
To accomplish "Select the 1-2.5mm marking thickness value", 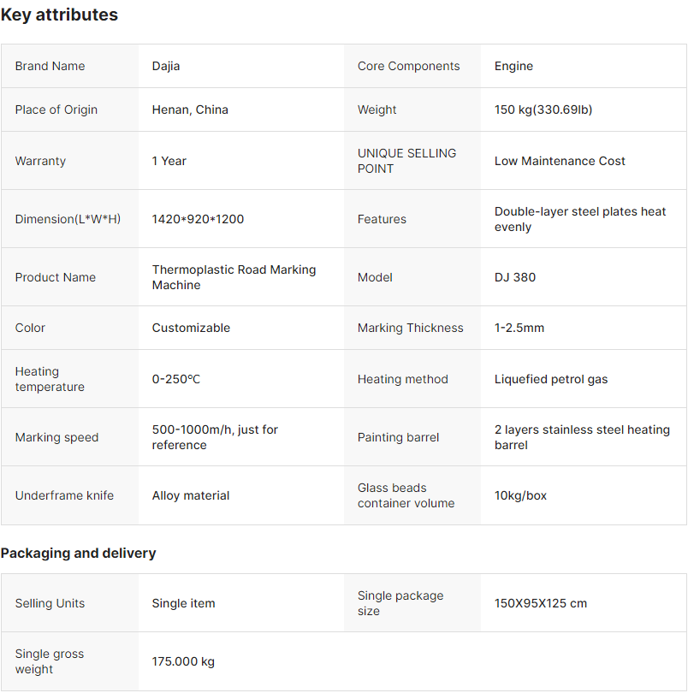I will click(x=519, y=328).
